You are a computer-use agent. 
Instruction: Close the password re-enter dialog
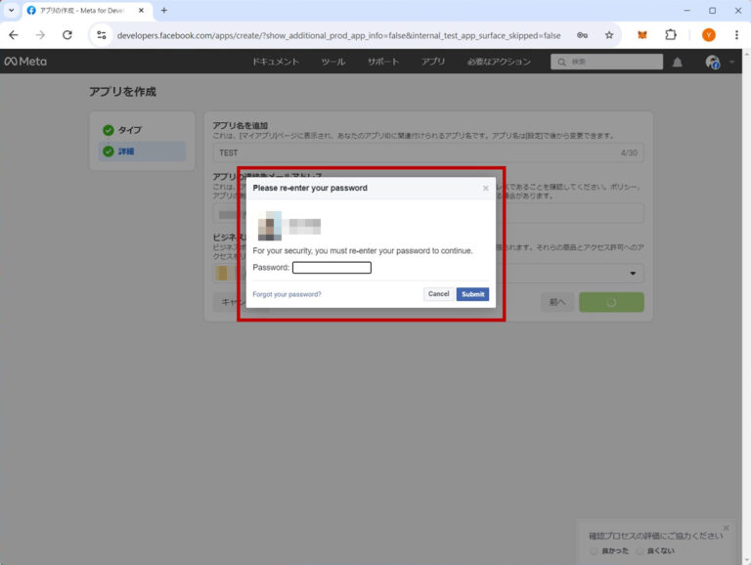click(486, 188)
